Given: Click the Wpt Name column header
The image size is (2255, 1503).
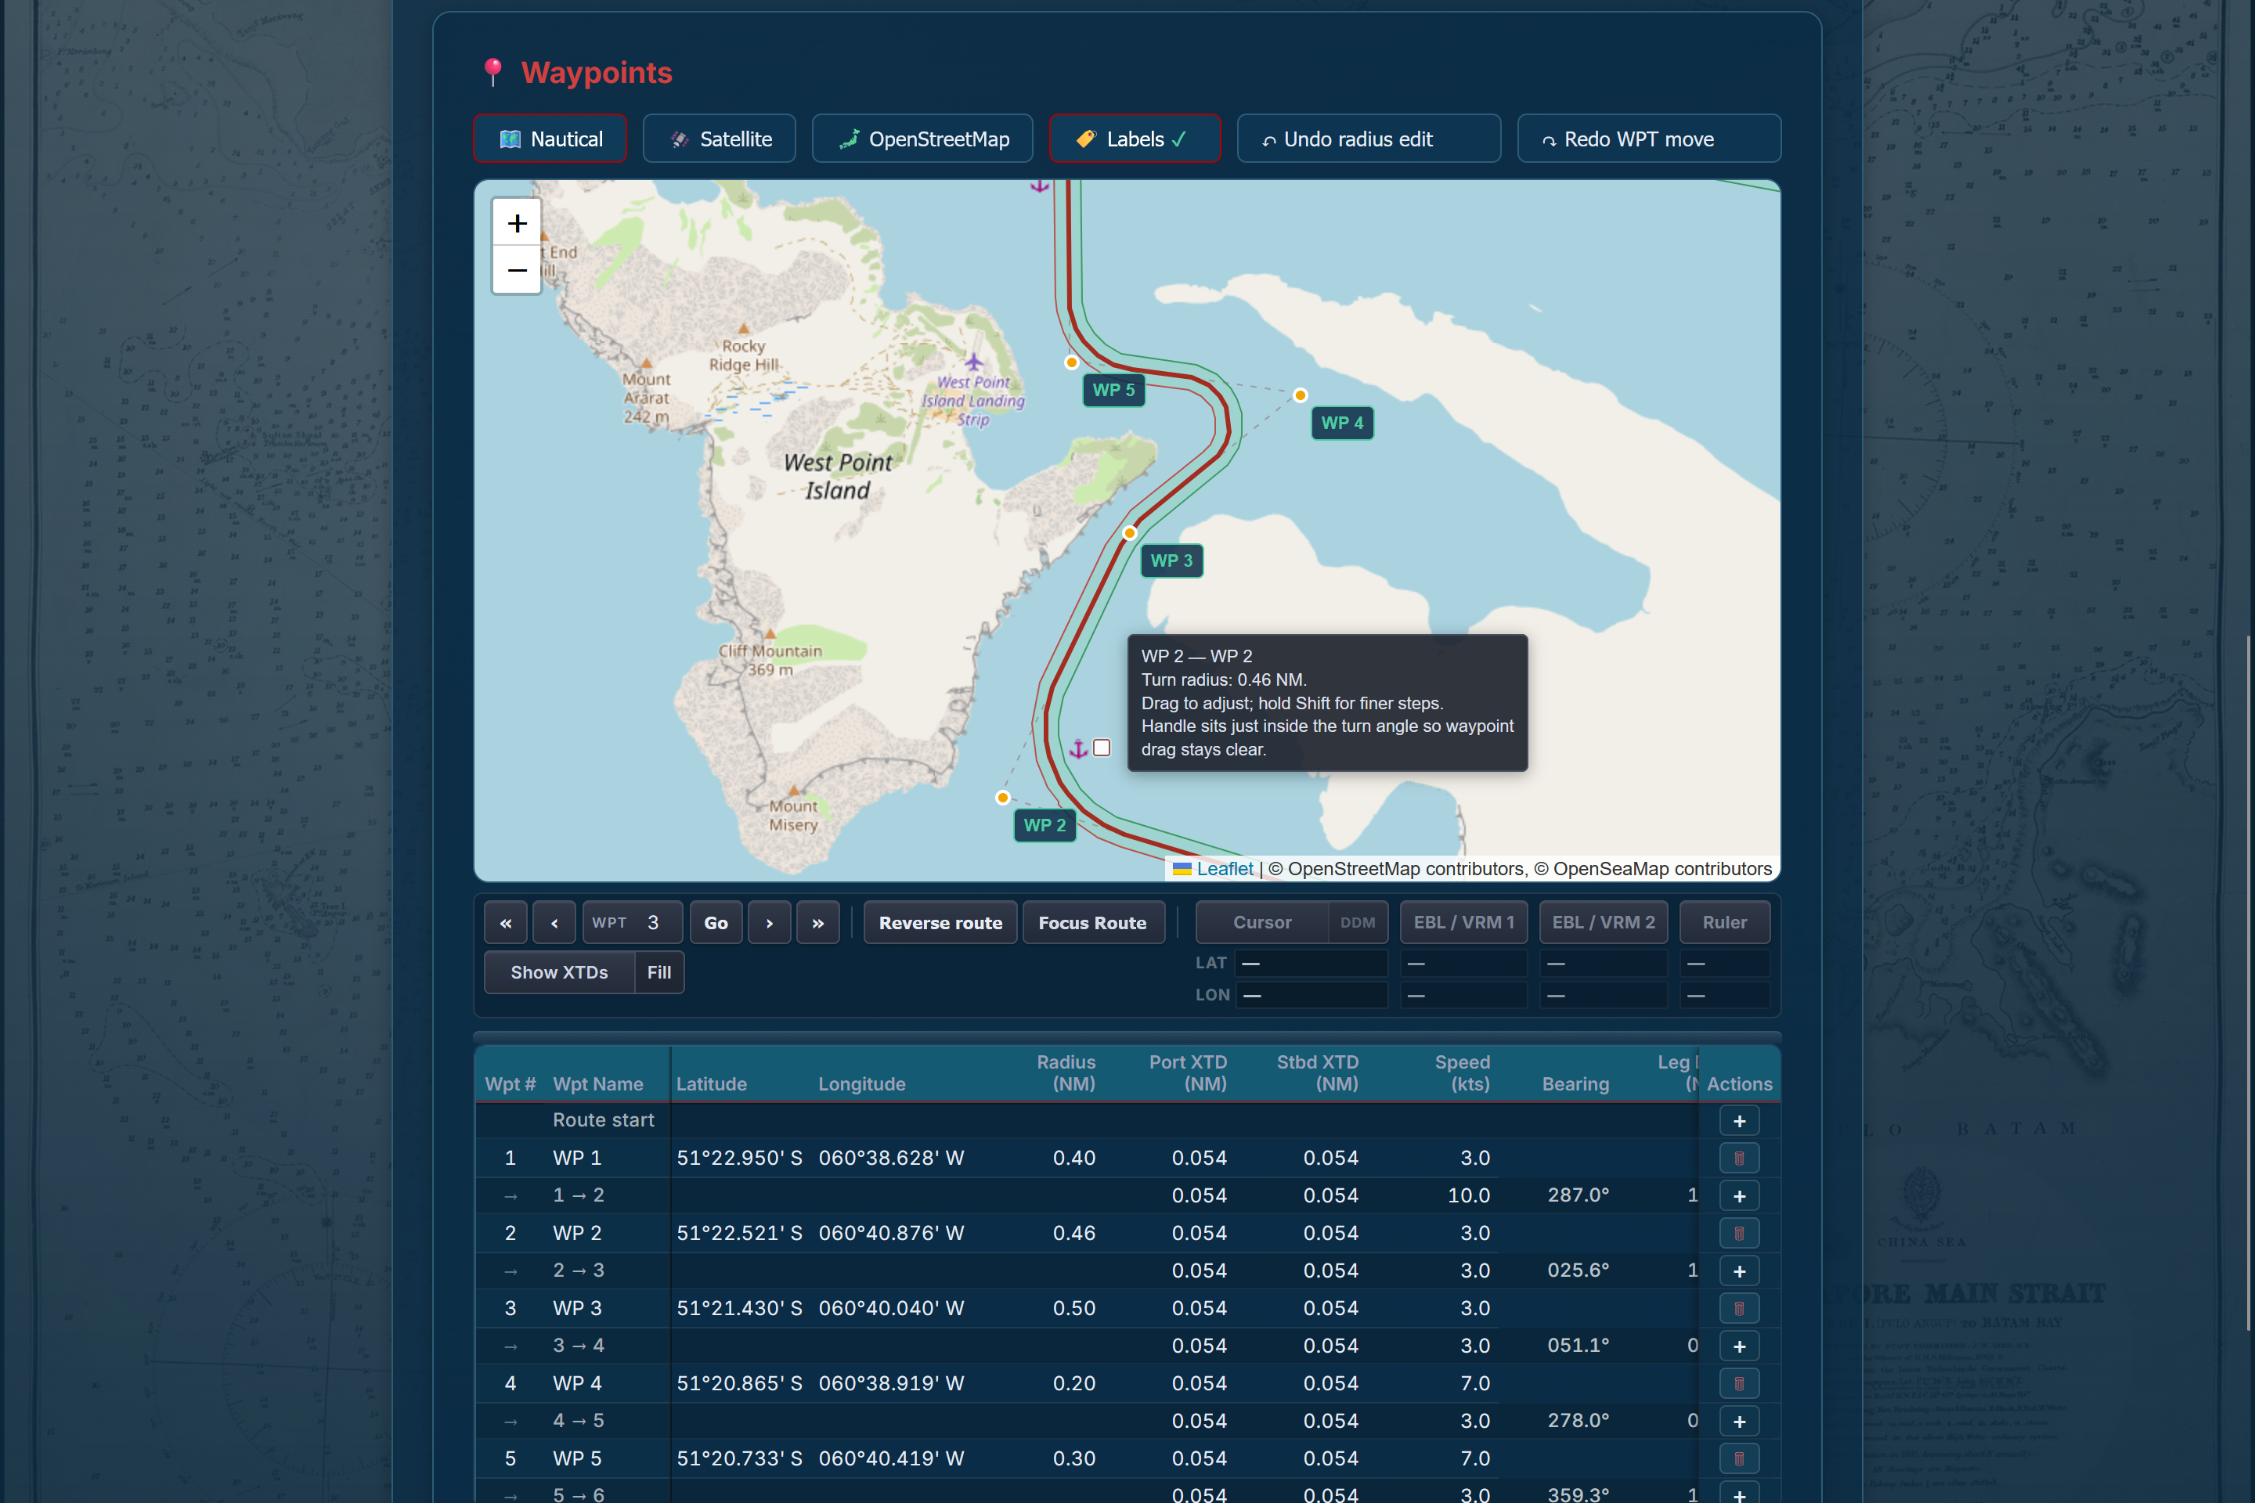Looking at the screenshot, I should tap(597, 1084).
